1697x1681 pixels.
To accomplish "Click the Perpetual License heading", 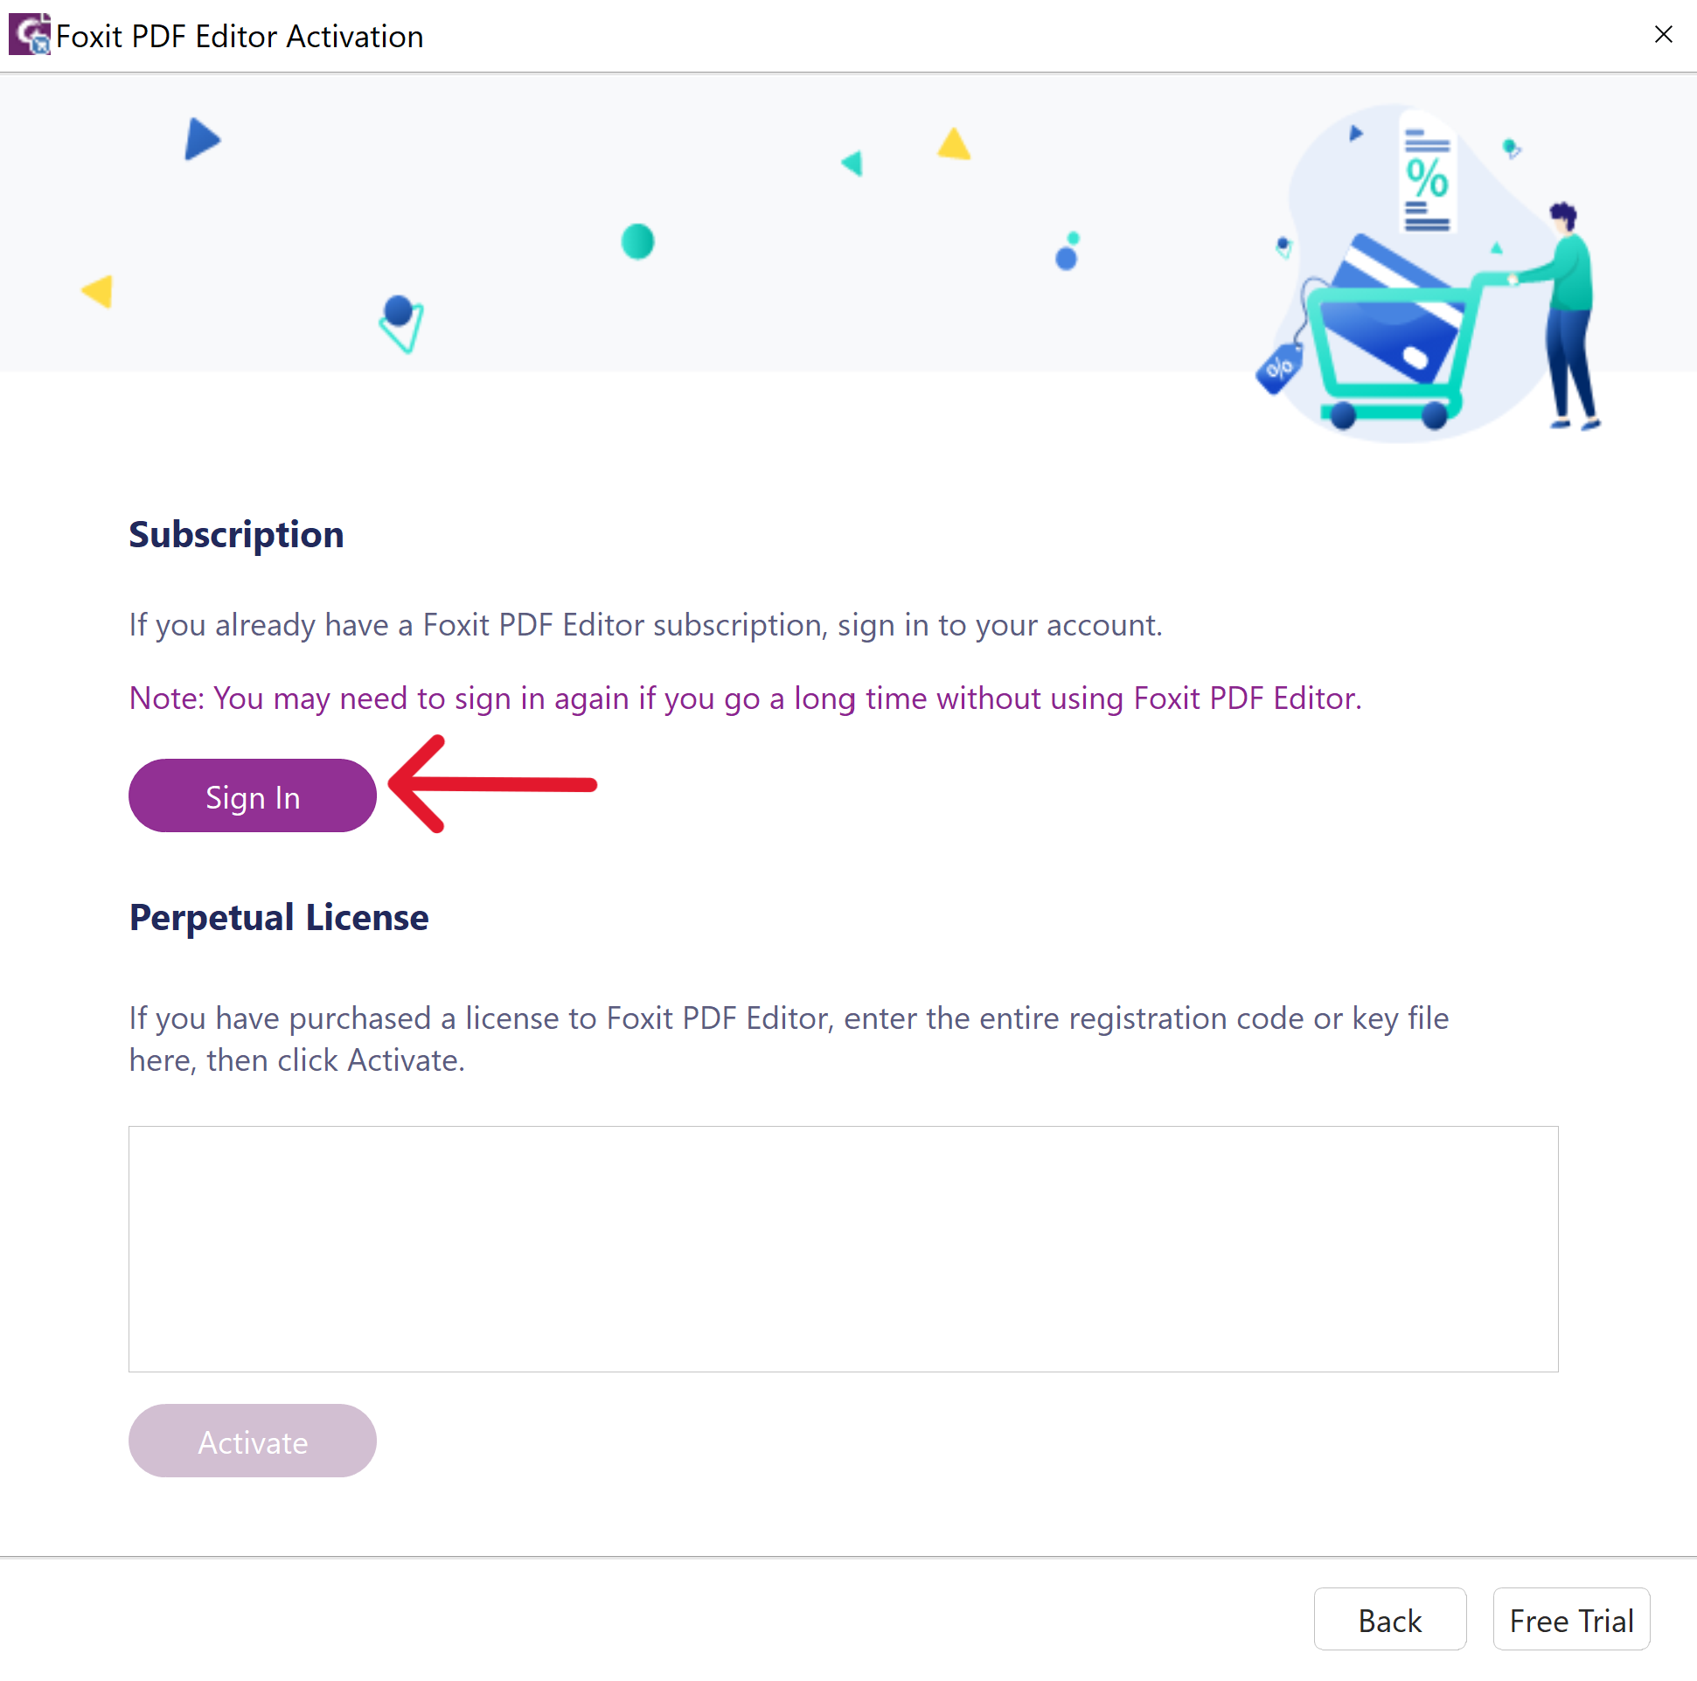I will 278,917.
